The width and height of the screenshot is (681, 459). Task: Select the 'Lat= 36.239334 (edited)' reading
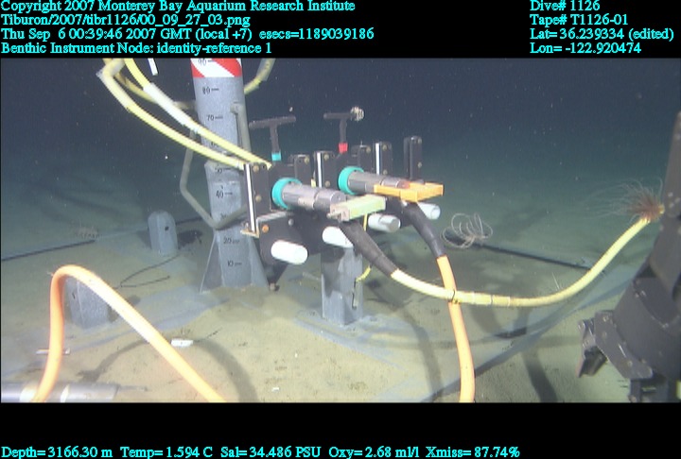pyautogui.click(x=602, y=34)
